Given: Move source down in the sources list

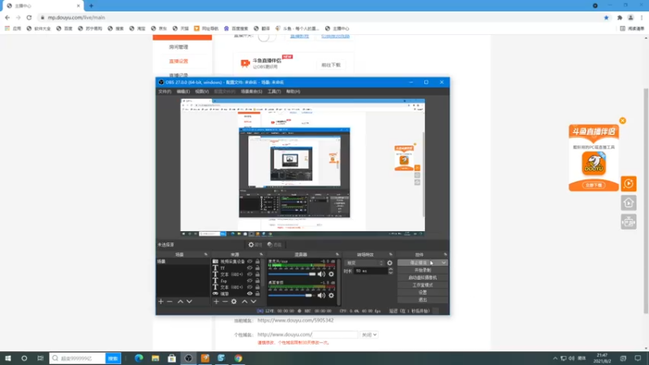Looking at the screenshot, I should [x=253, y=302].
